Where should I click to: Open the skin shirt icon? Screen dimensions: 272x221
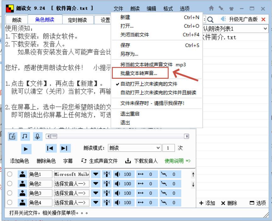click(231, 8)
